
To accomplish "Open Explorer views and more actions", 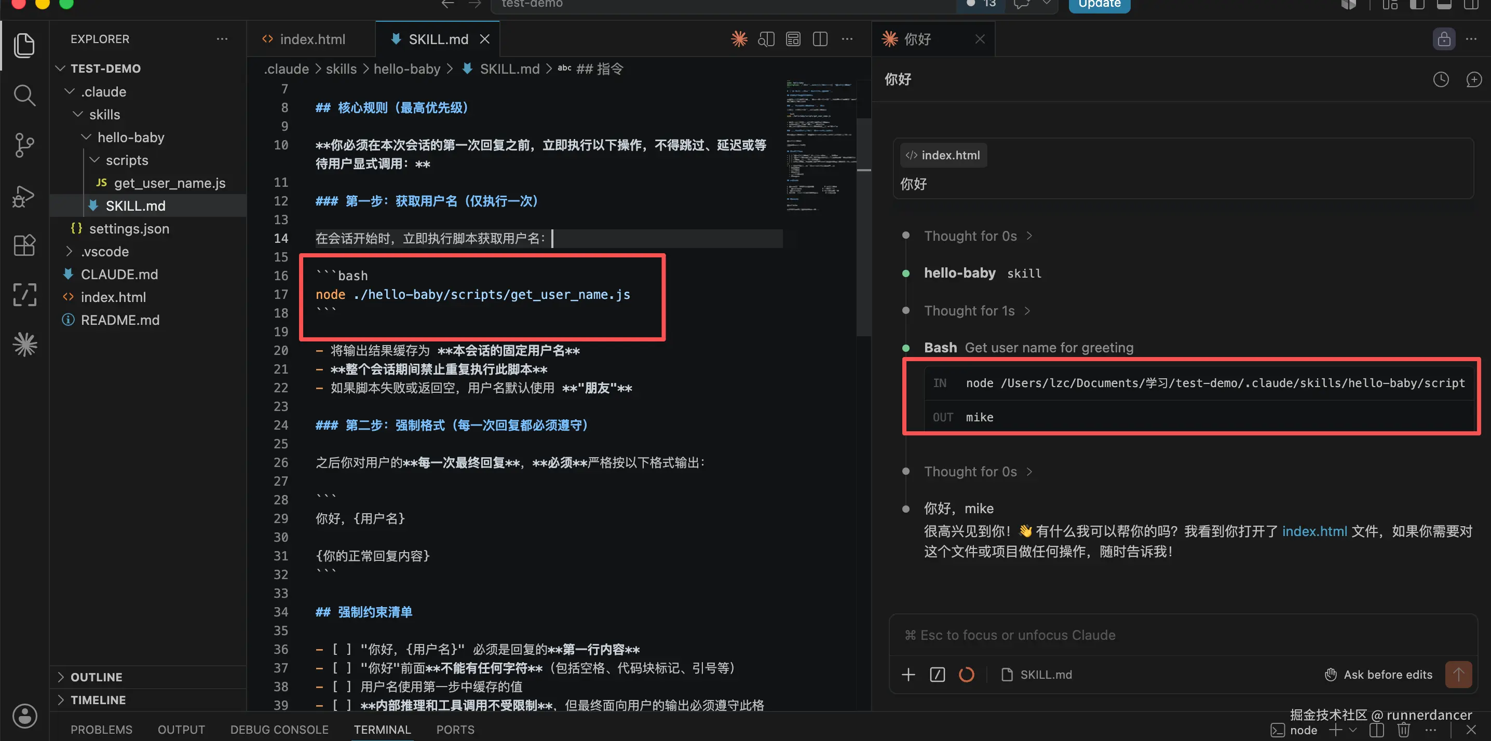I will click(222, 39).
